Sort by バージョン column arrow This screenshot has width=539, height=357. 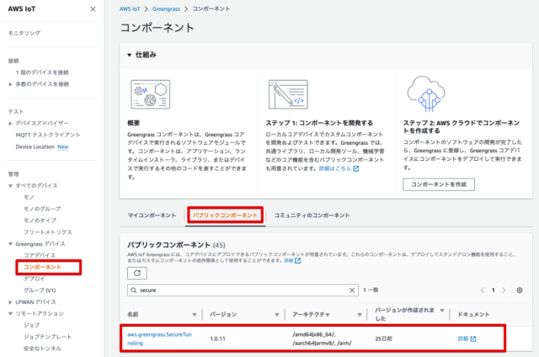coord(277,315)
